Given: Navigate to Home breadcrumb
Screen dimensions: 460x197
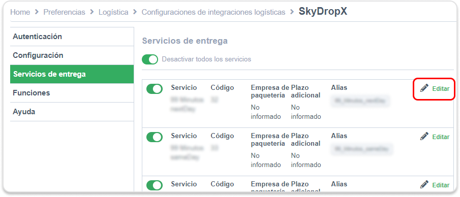Looking at the screenshot, I should tap(20, 12).
